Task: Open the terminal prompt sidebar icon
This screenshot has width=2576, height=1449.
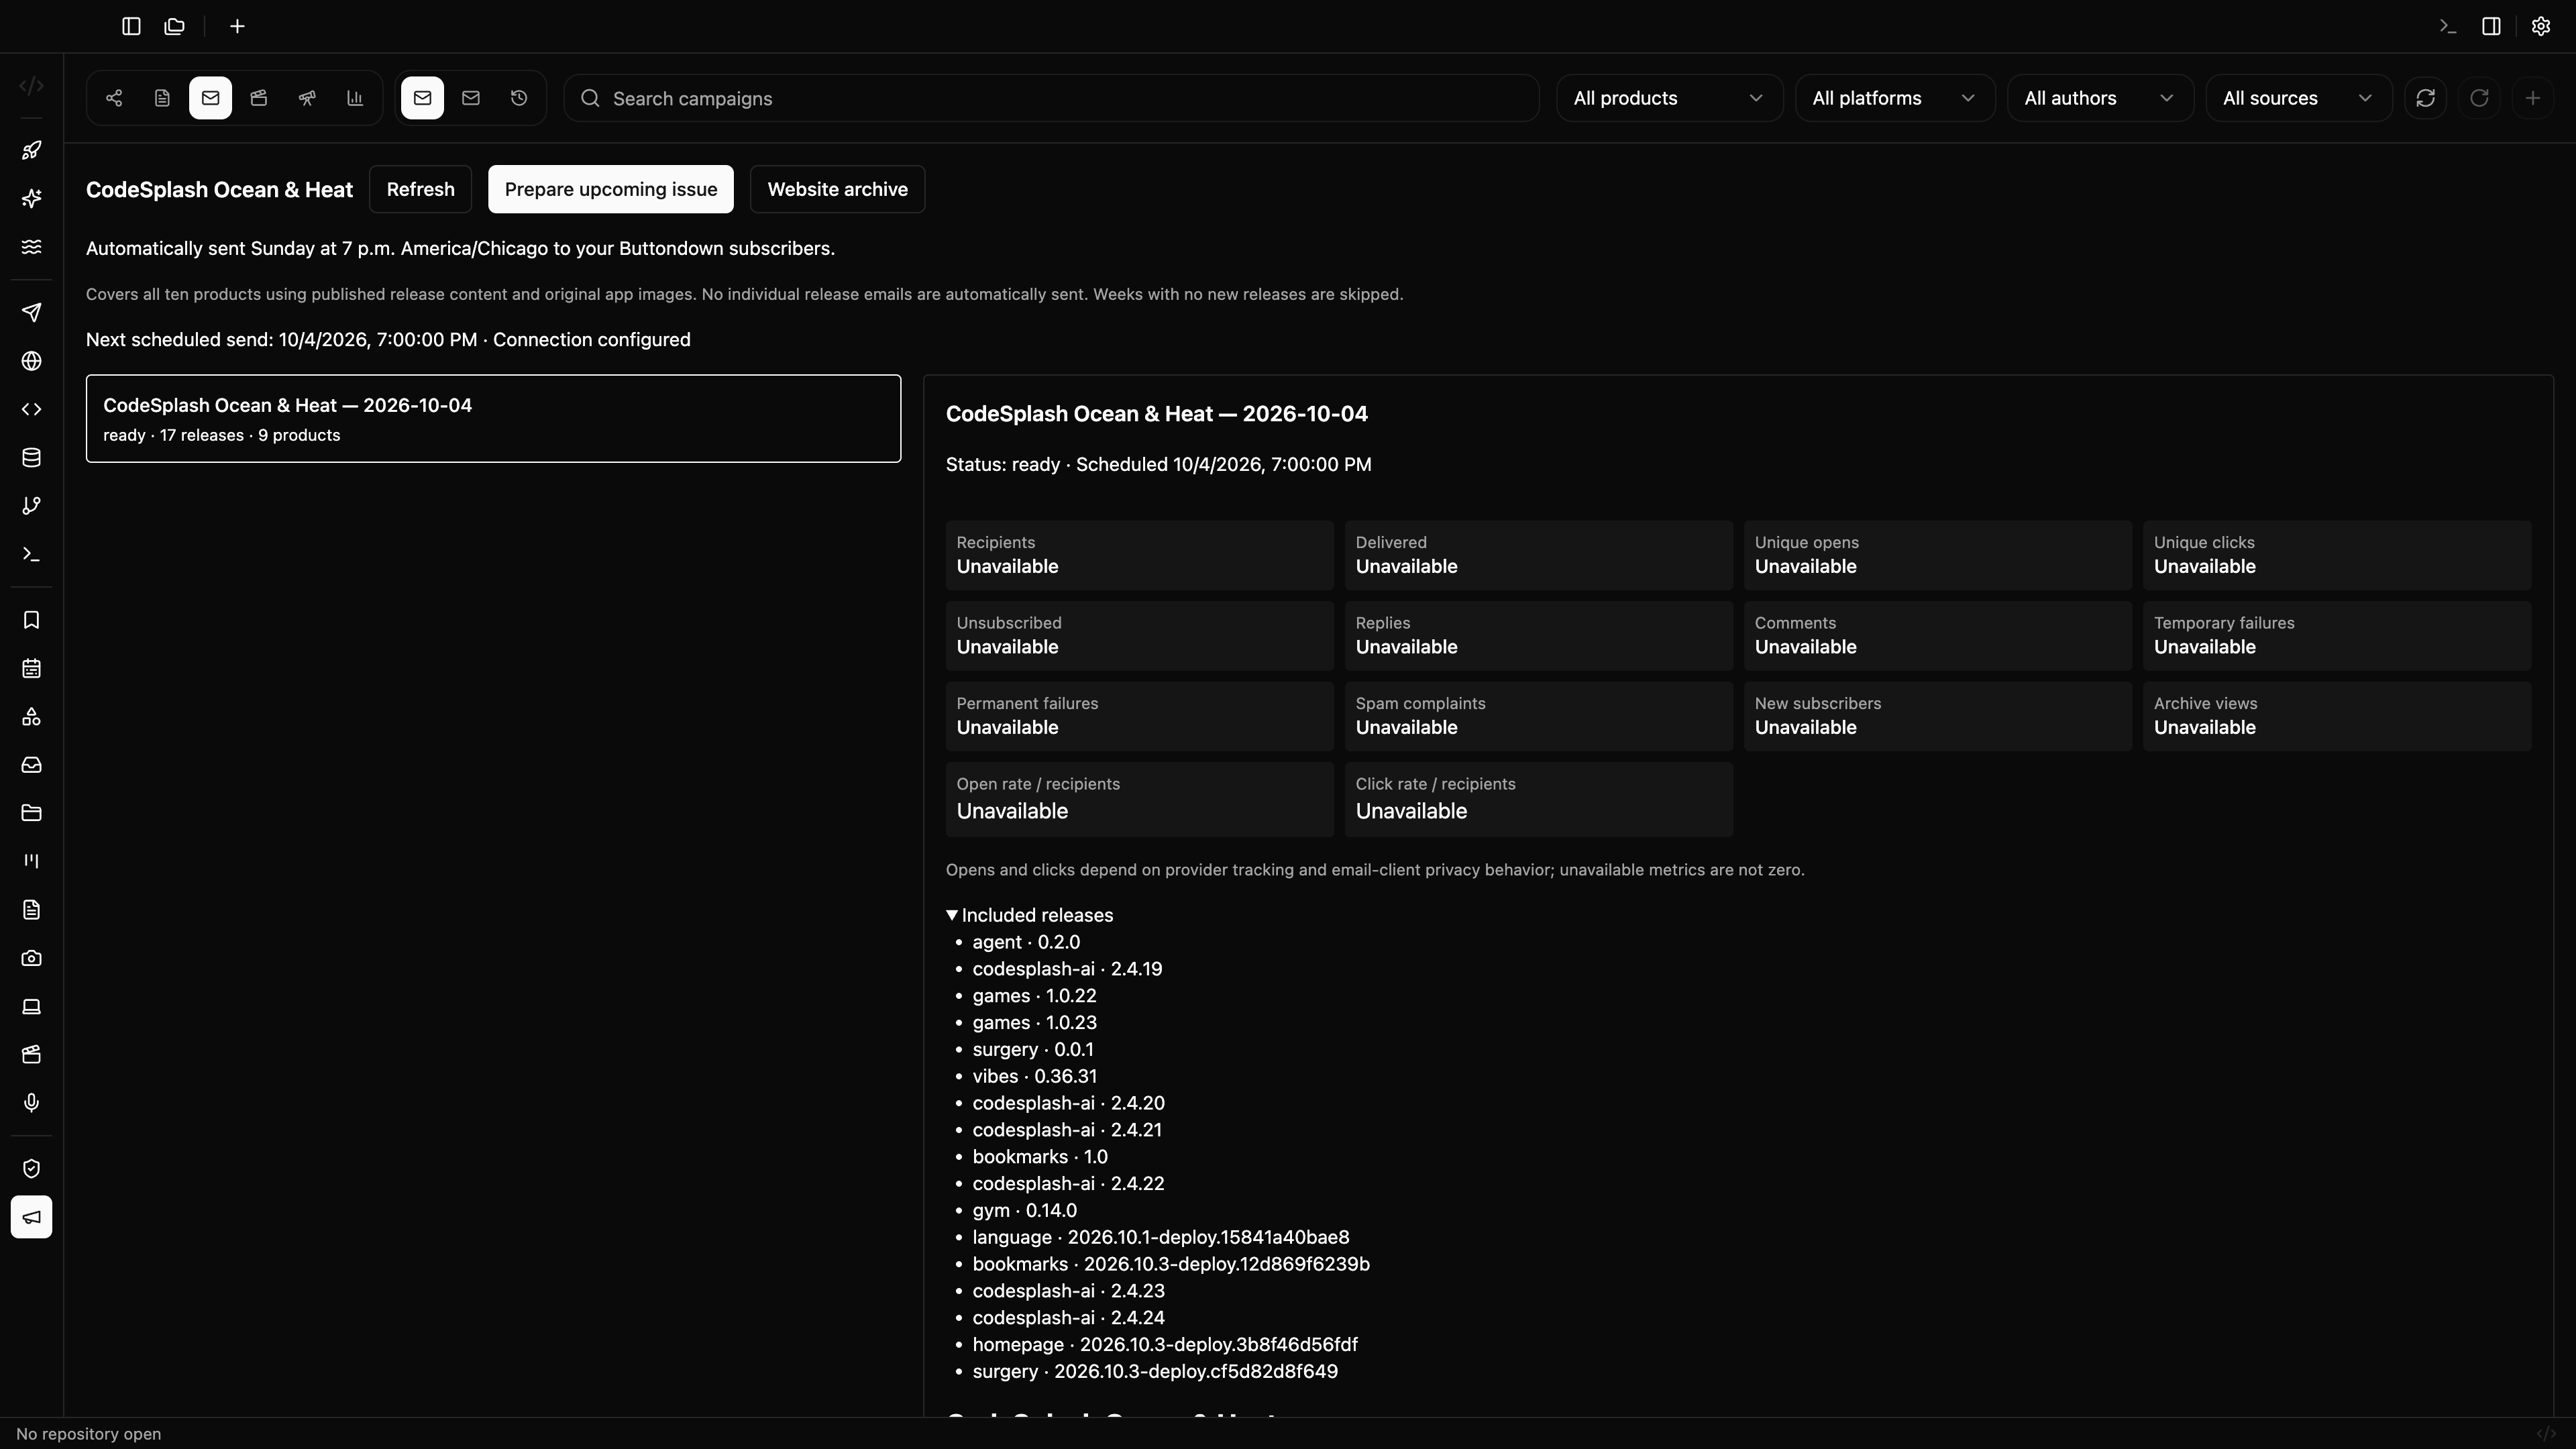Action: 32,554
